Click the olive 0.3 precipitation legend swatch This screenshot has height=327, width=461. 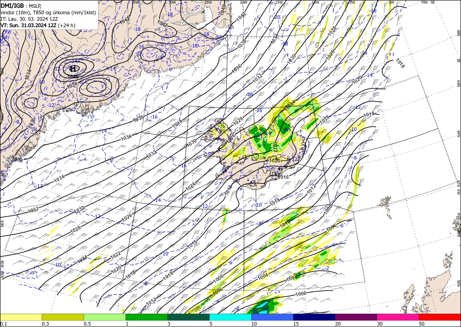tap(63, 317)
